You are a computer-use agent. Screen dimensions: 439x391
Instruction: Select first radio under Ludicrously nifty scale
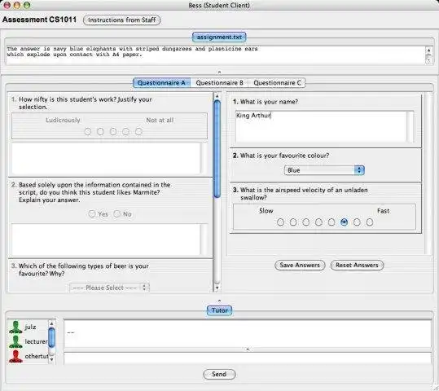(x=88, y=131)
